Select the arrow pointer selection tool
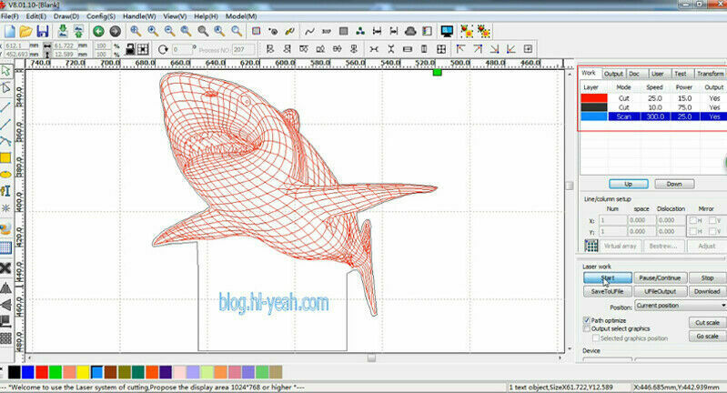Viewport: 727px width, 393px height. (x=5, y=71)
